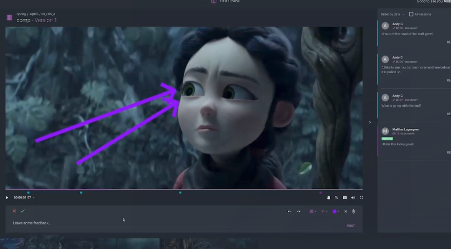Screen dimensions: 451x249
Task: Approve the version with the green checkmark
Action: coord(23,211)
